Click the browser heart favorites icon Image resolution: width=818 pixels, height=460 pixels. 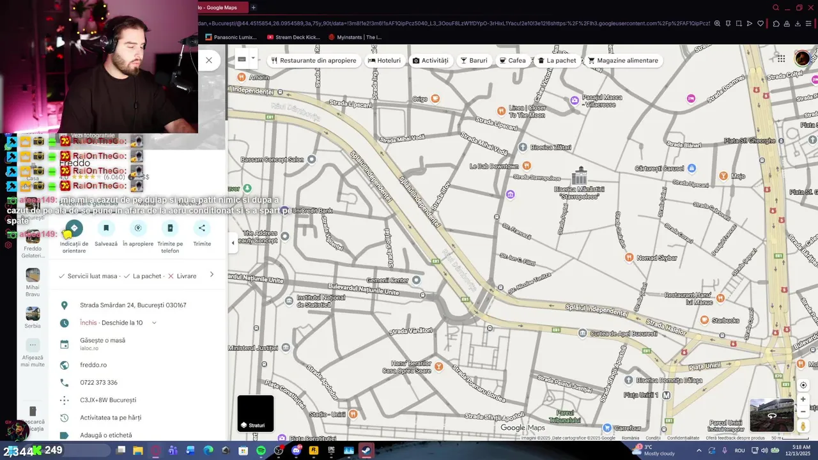click(760, 24)
